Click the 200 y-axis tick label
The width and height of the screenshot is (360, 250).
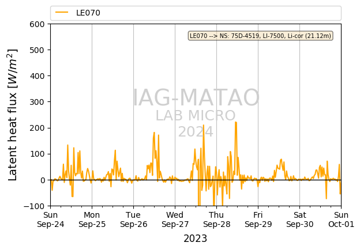(37, 128)
